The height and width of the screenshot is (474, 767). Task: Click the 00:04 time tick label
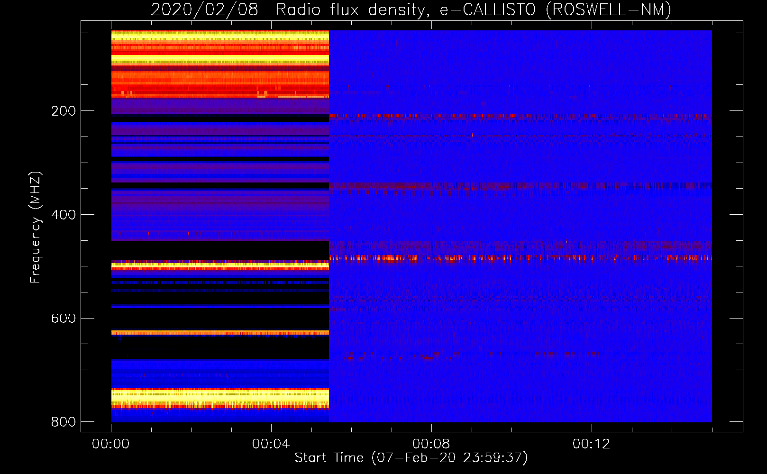(271, 444)
